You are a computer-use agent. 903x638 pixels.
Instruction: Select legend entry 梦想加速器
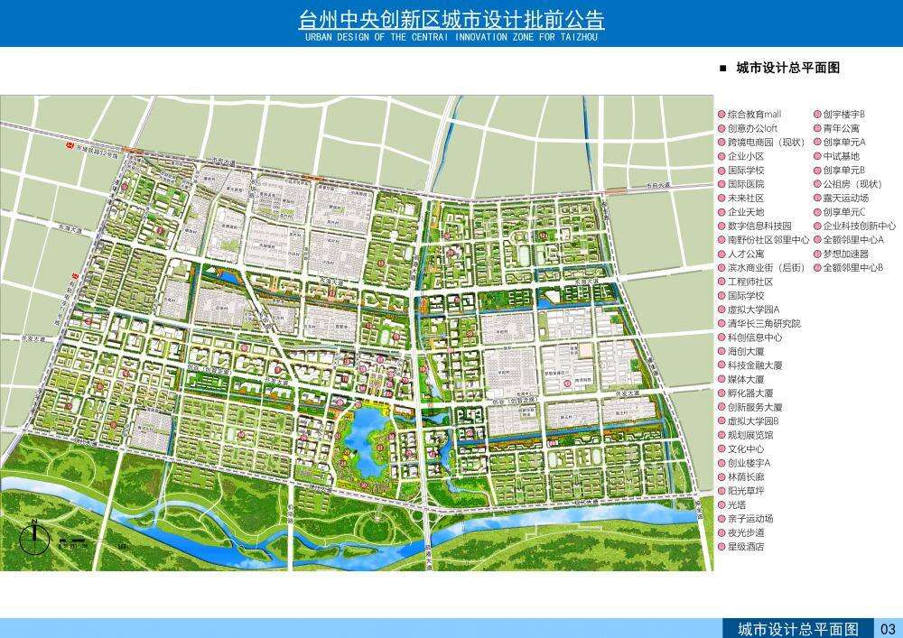(841, 254)
